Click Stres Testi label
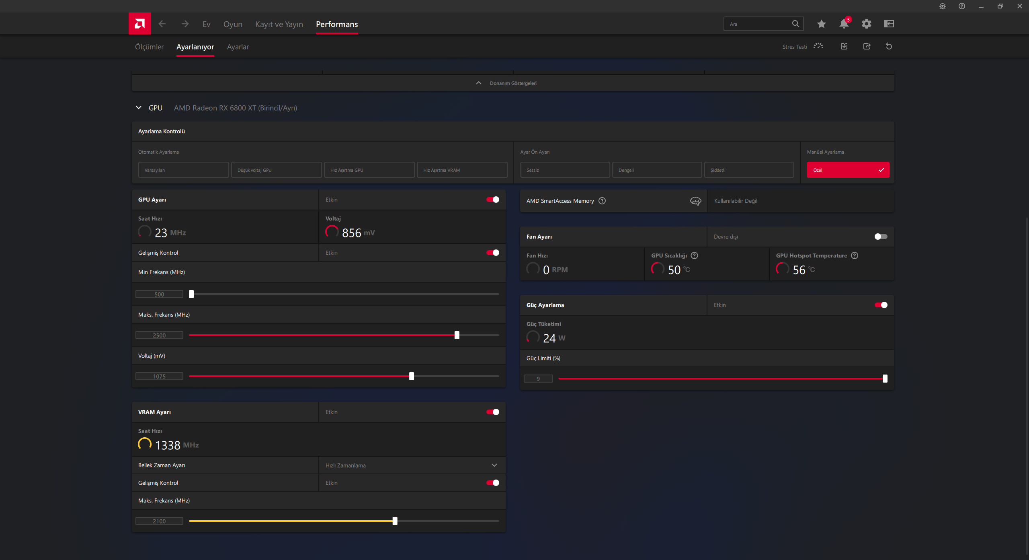 795,47
